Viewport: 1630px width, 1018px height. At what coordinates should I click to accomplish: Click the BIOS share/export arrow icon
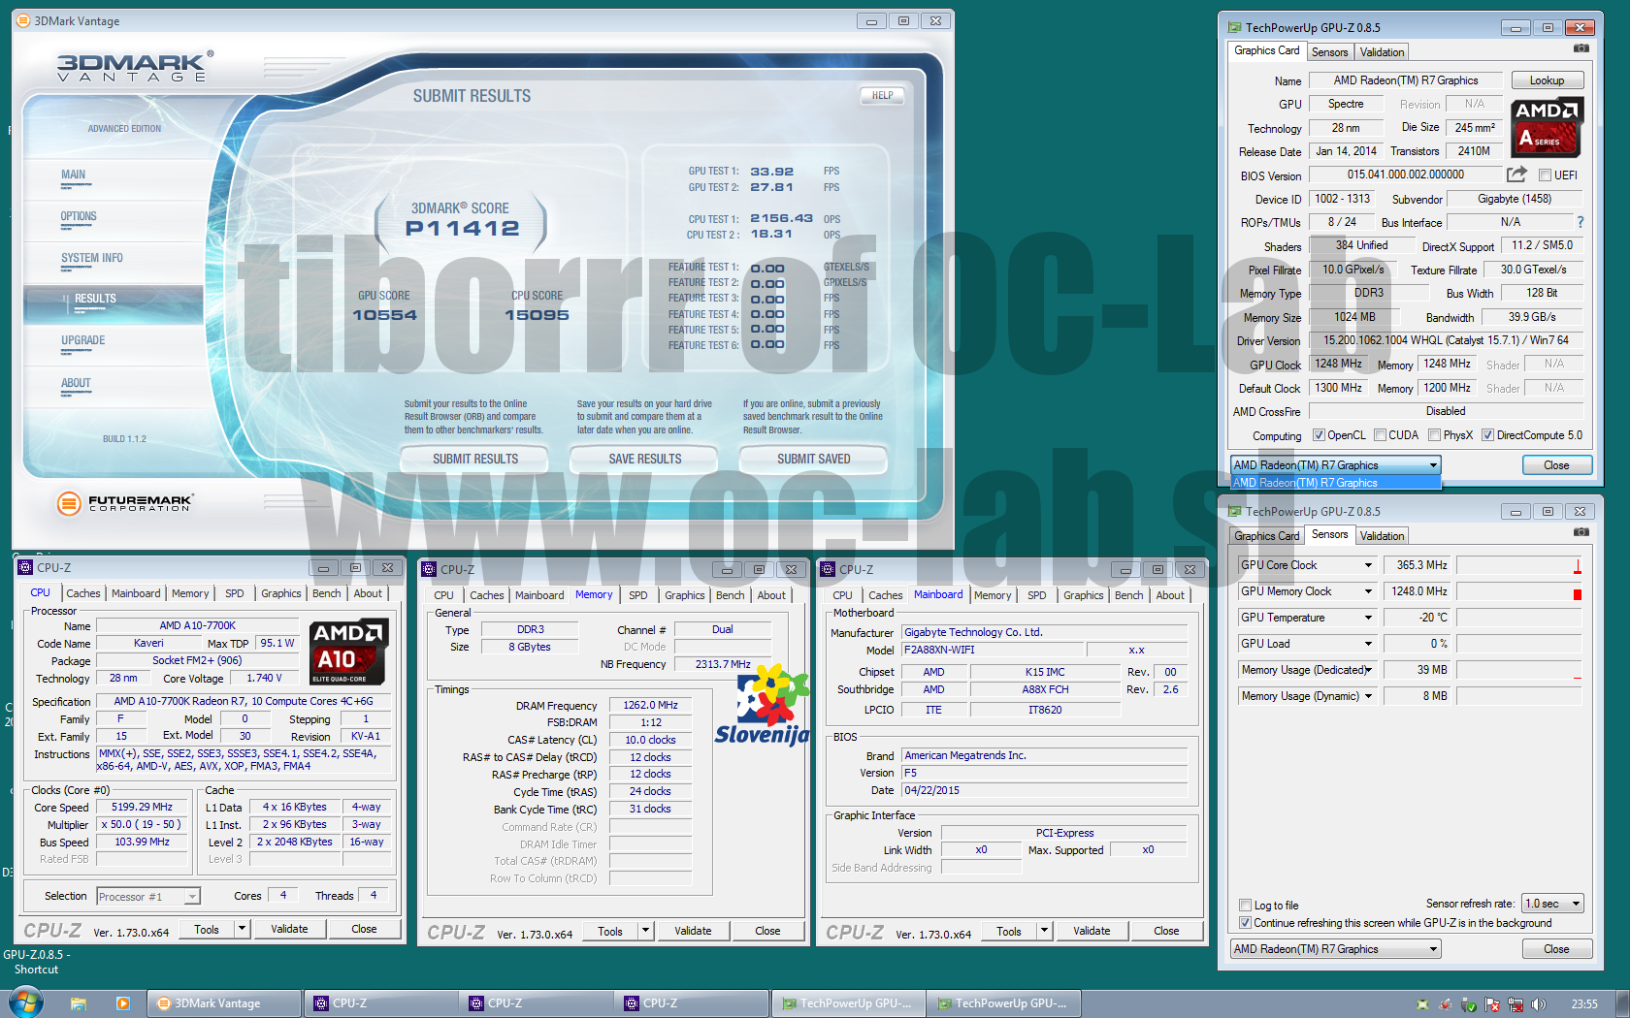point(1516,175)
